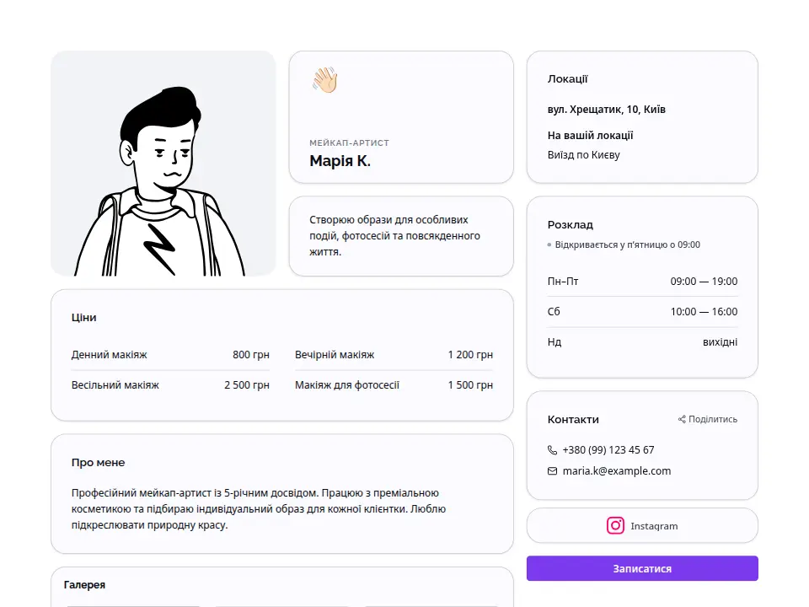
Task: Click the Нд schedule row label
Action: click(555, 341)
